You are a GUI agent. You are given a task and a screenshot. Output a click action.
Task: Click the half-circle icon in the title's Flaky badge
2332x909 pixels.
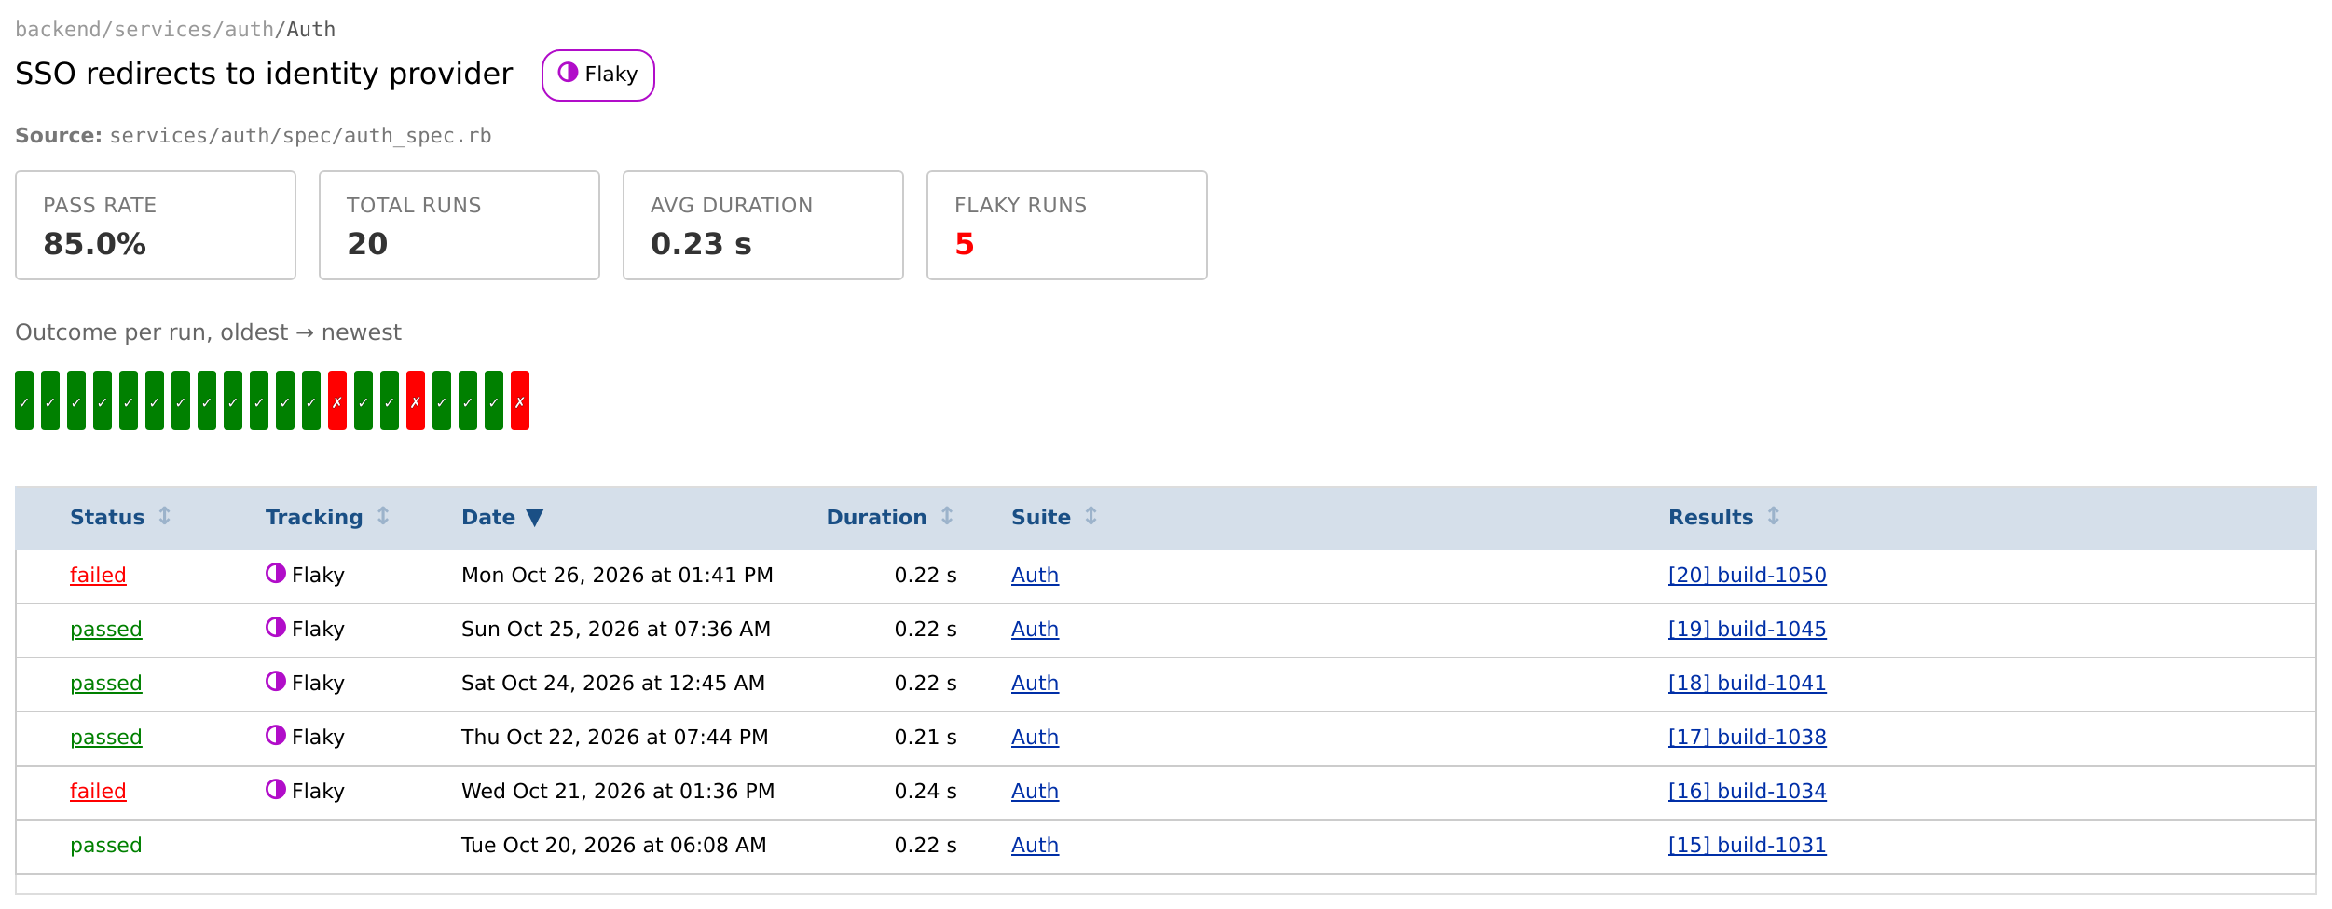coord(568,73)
